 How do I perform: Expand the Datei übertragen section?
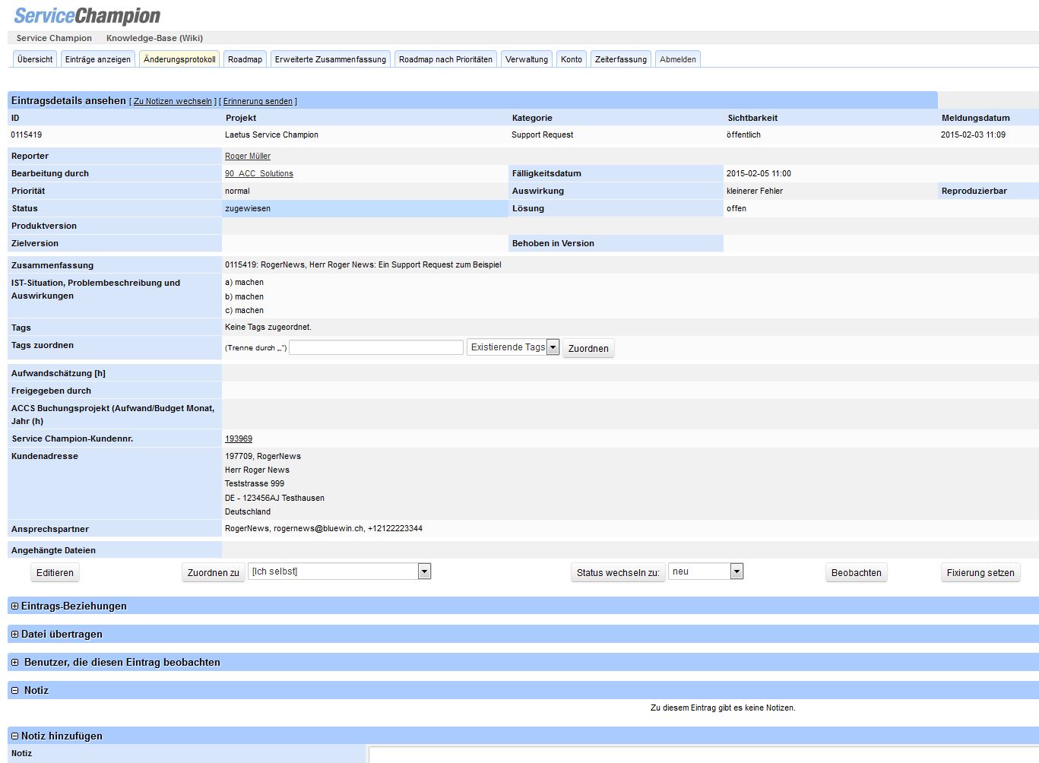pos(14,635)
